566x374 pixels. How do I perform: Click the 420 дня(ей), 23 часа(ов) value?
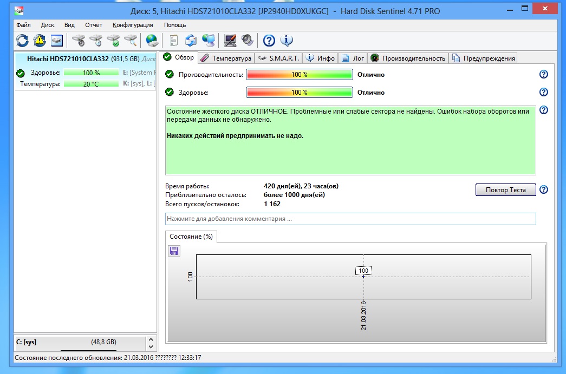301,186
